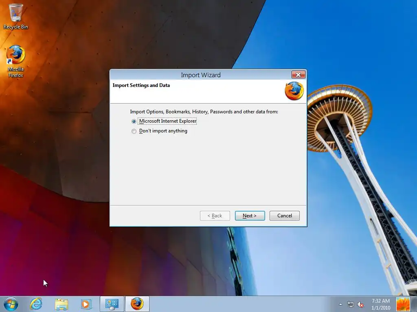Screen dimensions: 417x312
Task: Click the Control Panel taskbar item
Action: pos(112,304)
